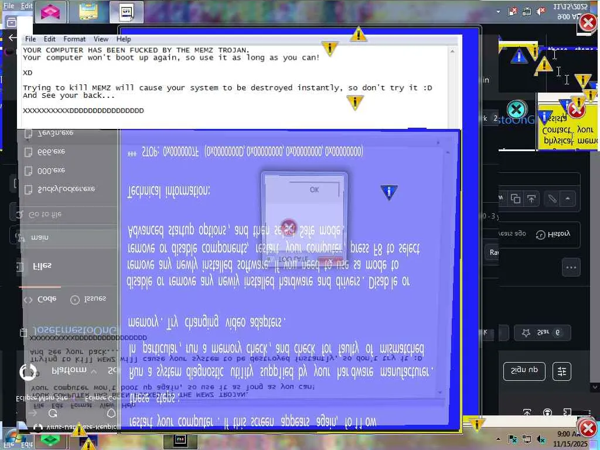Click the Notepad icon on bottom taskbar
The width and height of the screenshot is (600, 450).
pos(180,441)
